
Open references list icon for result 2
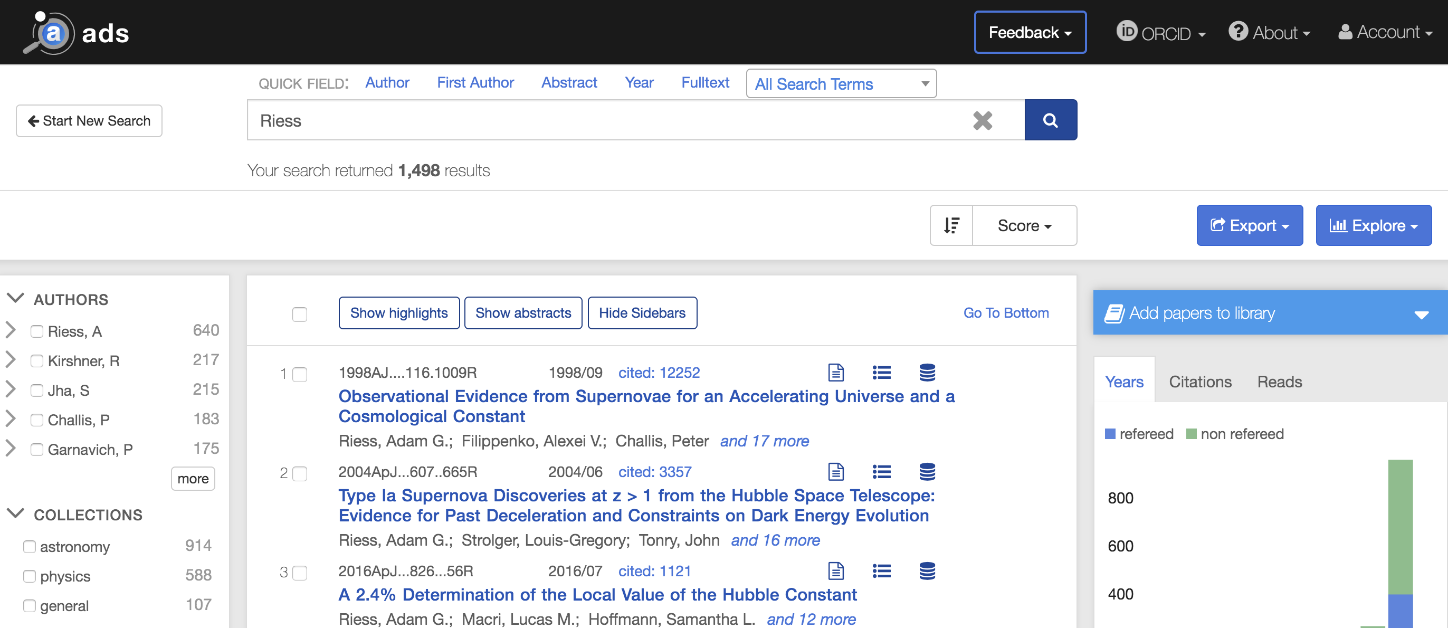[x=881, y=472]
